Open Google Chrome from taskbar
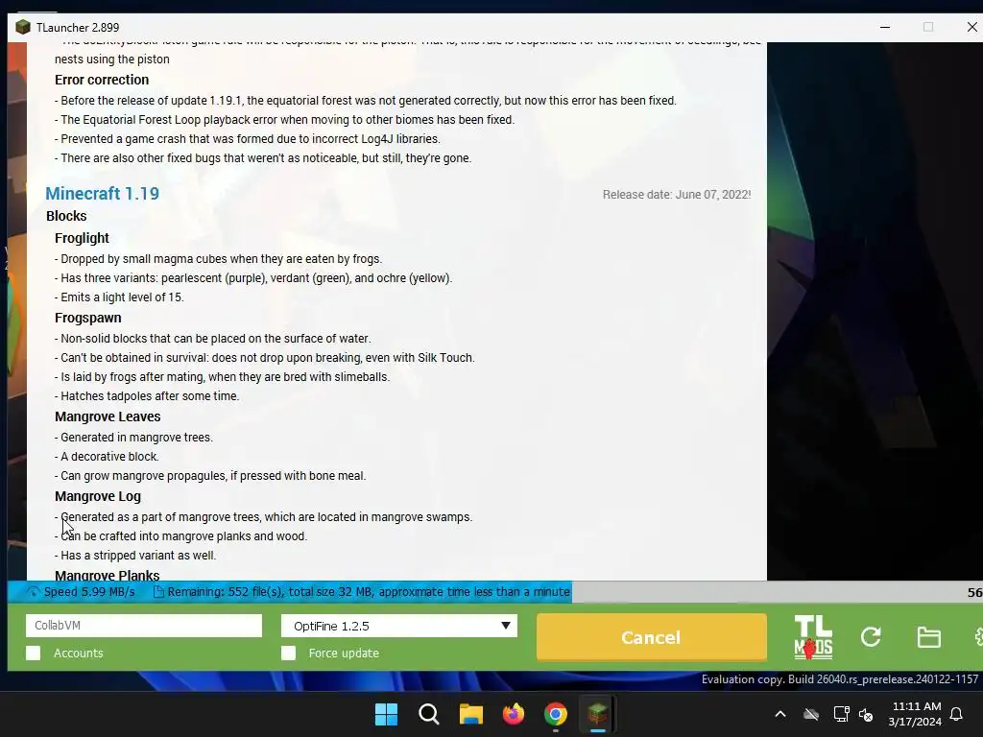The height and width of the screenshot is (737, 983). click(x=556, y=714)
